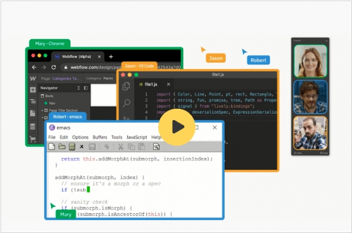Click the emacs app logo in title bar
Screen dimensions: 352x233
tap(52, 128)
